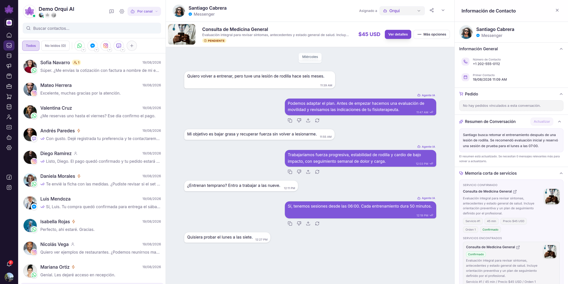Filter conversations by WhatsApp channel icon
The image size is (568, 284).
pos(80,46)
